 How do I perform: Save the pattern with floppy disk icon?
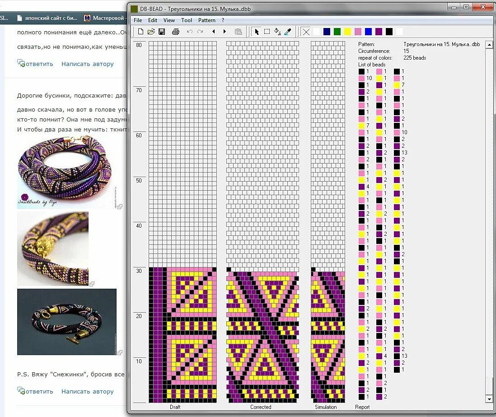162,32
